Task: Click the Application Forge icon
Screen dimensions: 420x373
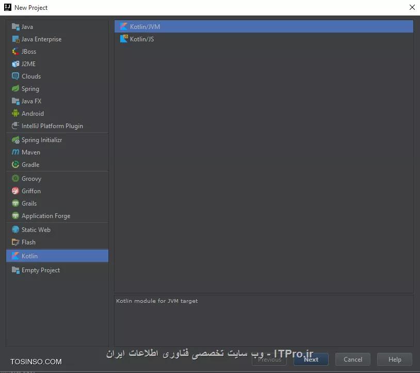Action: [x=15, y=215]
